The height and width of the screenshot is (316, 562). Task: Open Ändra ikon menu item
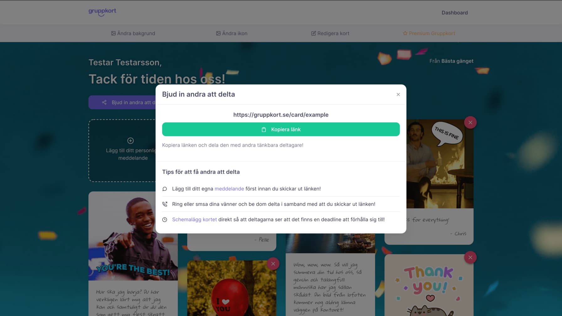coord(232,33)
